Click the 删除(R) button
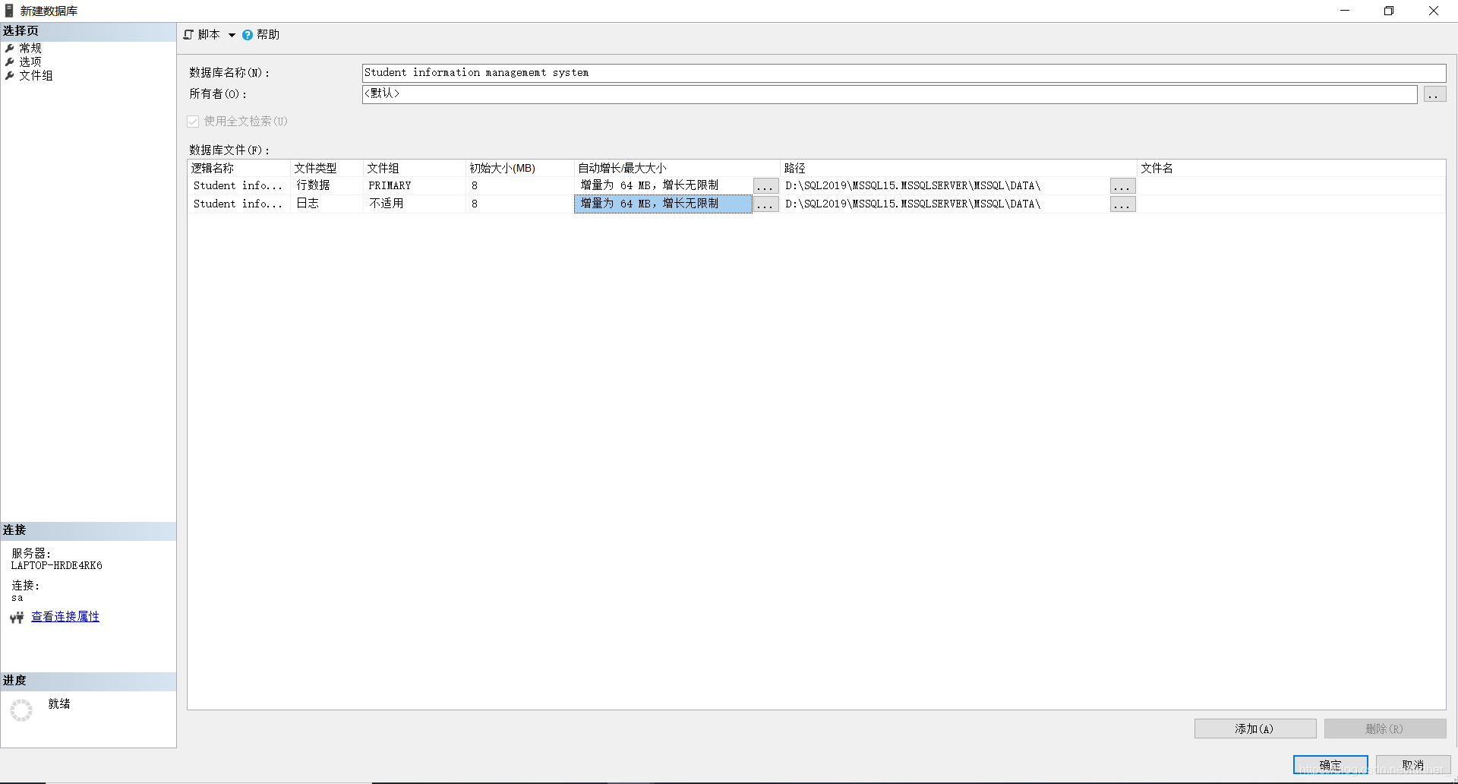The height and width of the screenshot is (784, 1458). [1385, 729]
